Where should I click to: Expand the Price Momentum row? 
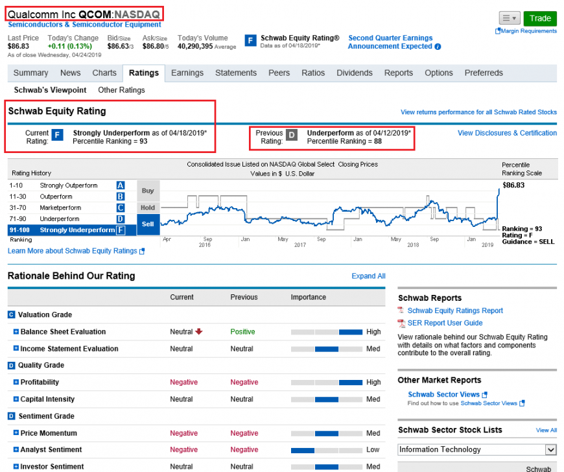point(16,433)
